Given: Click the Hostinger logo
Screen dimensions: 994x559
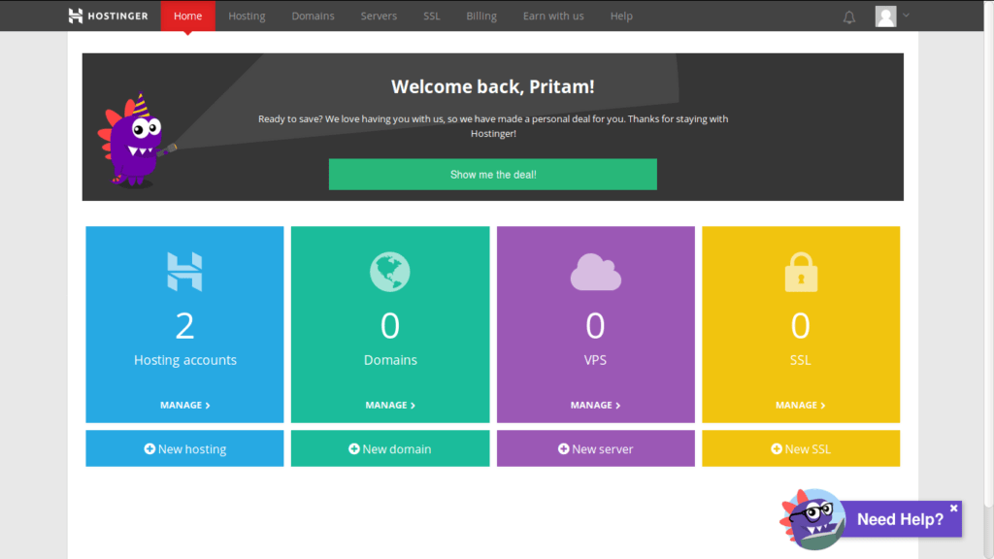Looking at the screenshot, I should pyautogui.click(x=108, y=16).
